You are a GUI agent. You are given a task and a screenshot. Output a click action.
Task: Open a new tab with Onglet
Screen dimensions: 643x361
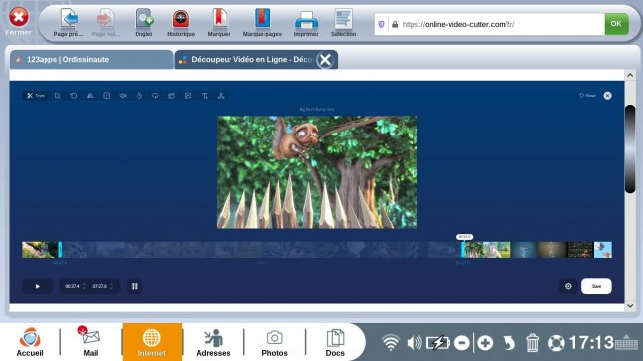coord(144,23)
